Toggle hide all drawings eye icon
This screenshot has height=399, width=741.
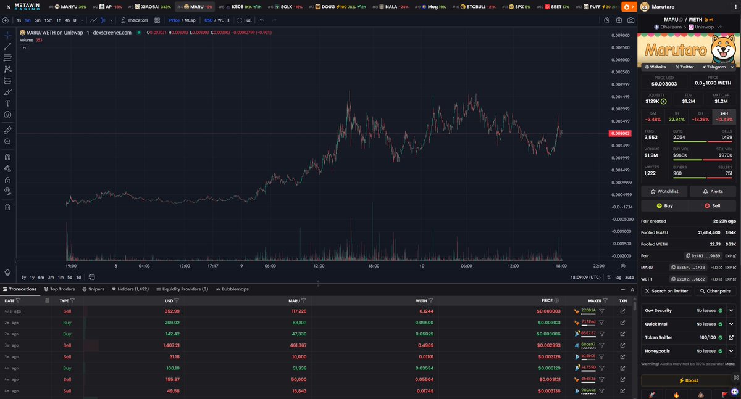(x=7, y=191)
